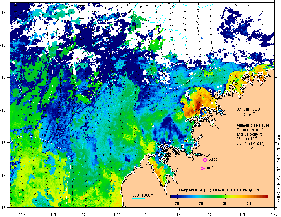Click the '07-Jan-2007' date text
Screen dimensions: 281x217
[x=249, y=109]
